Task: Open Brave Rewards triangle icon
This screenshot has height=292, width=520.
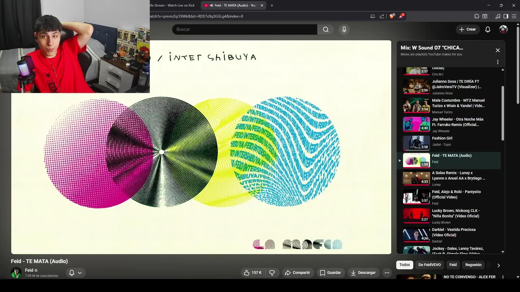Action: pos(401,16)
